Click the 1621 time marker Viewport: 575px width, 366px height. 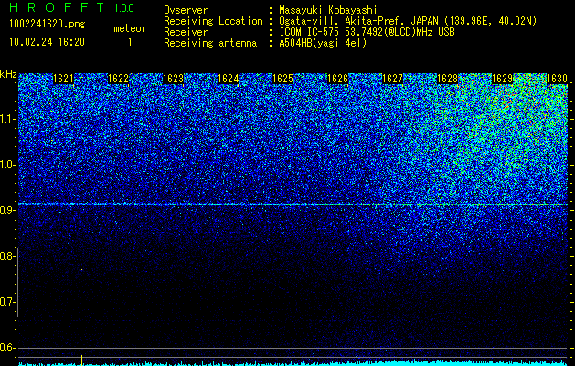click(63, 79)
